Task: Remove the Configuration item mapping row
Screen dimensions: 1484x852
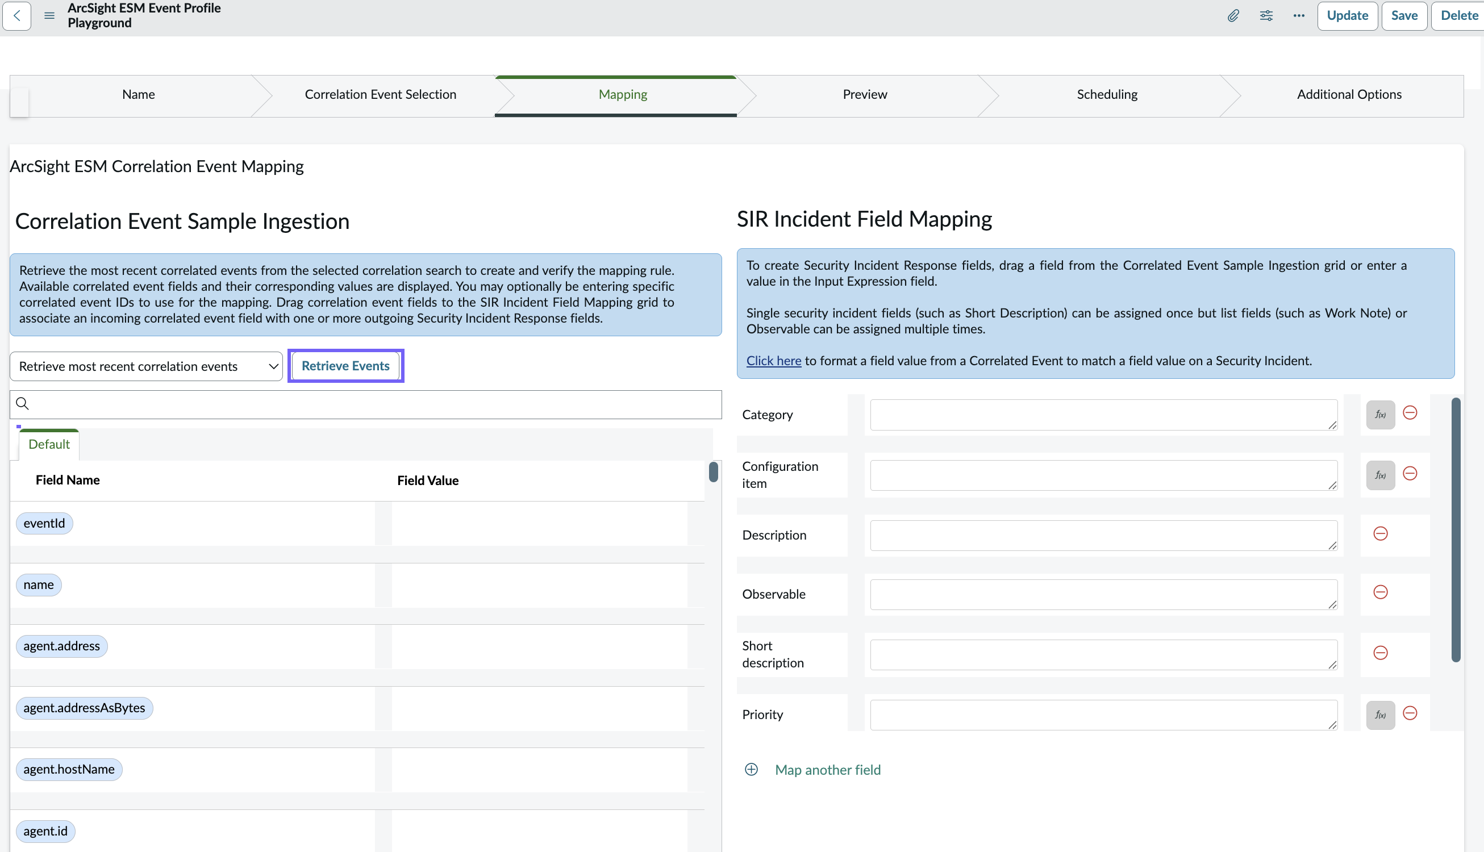Action: 1410,473
